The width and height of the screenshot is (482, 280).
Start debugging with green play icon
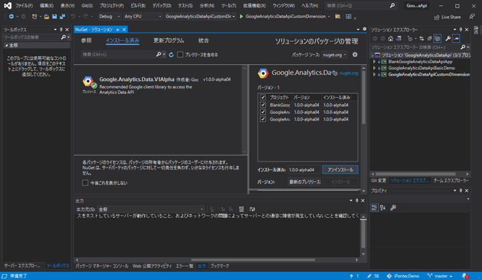pyautogui.click(x=241, y=16)
